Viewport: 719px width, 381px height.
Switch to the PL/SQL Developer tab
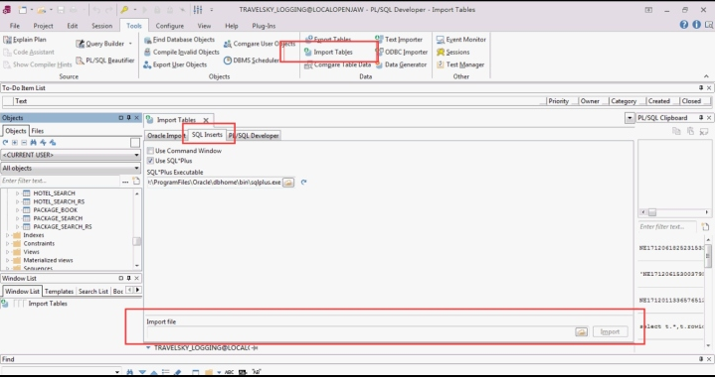[x=254, y=136]
